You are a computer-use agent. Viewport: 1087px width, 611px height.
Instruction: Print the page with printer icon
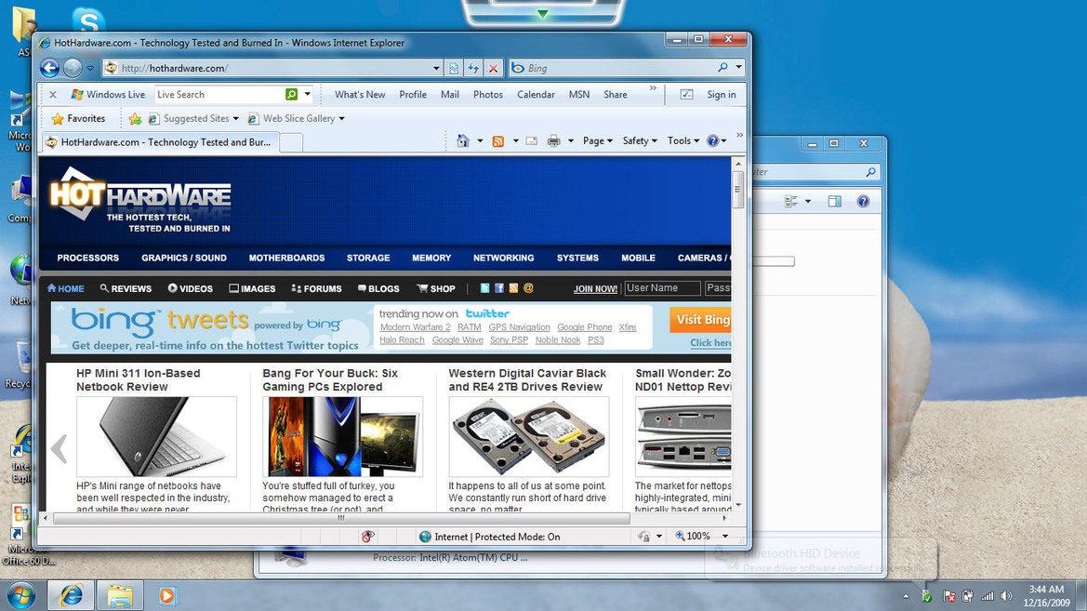coord(553,140)
